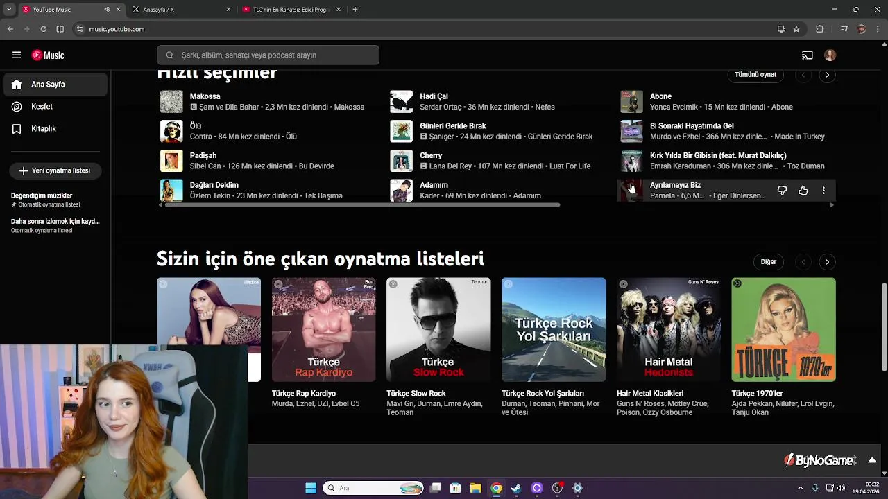Switch to the Anasayfa / X tab
This screenshot has width=888, height=499.
[182, 10]
